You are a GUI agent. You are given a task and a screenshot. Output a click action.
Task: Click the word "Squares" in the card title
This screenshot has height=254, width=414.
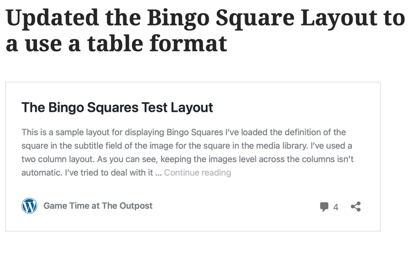coord(113,108)
